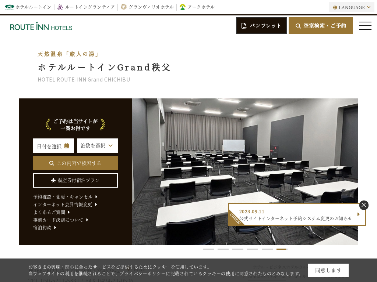
Task: Click the ホテルルートインGrand秩父 heading
Action: (104, 68)
